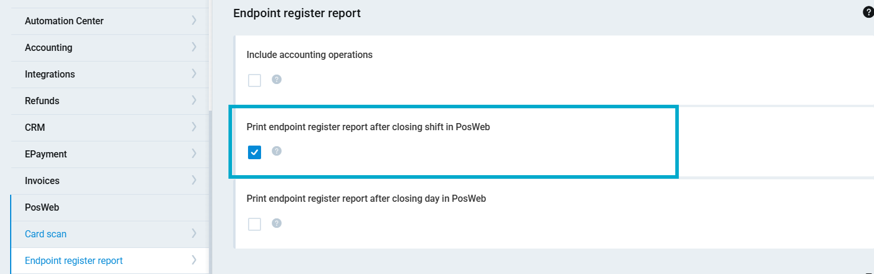Click the sidebar vertical scrollbar
The width and height of the screenshot is (874, 274).
(210, 189)
